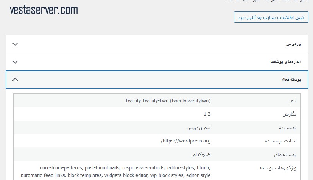Screen dimensions: 313x180
Task: Select the https://wordpress.org author site value
Action: (x=185, y=141)
